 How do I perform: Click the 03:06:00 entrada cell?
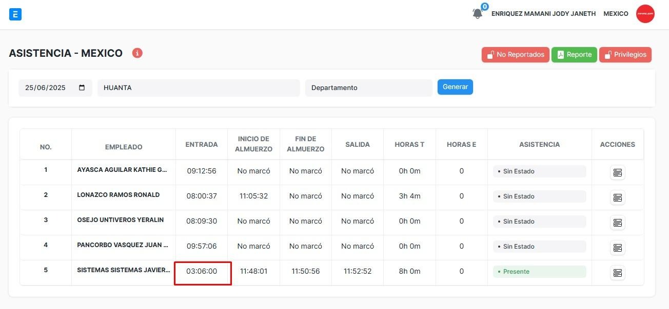pyautogui.click(x=202, y=271)
